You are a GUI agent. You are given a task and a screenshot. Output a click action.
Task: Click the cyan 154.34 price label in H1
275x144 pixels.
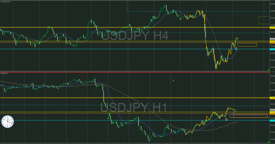coord(272,120)
